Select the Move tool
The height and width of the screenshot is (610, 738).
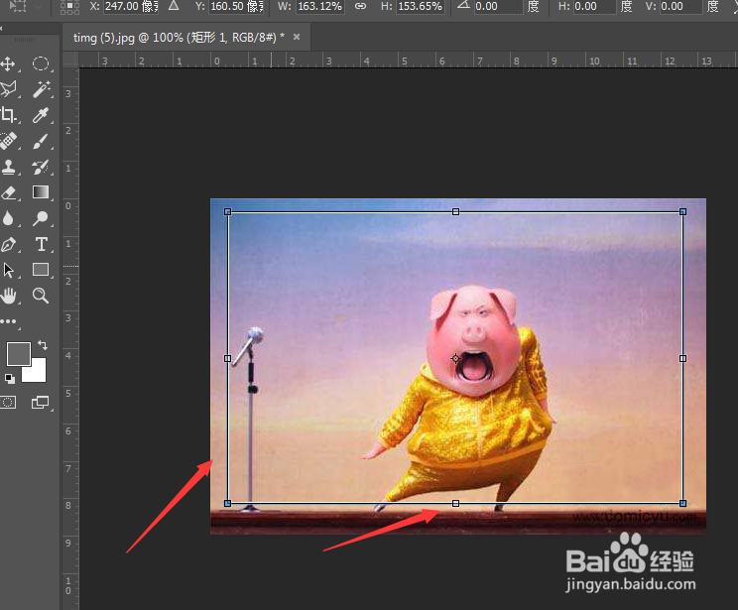tap(8, 64)
